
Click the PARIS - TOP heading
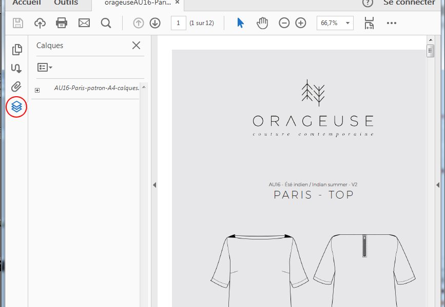[x=314, y=194]
